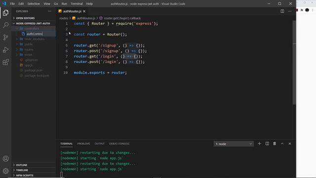Open the Search view in the activity bar
The width and height of the screenshot is (316, 178).
5,25
